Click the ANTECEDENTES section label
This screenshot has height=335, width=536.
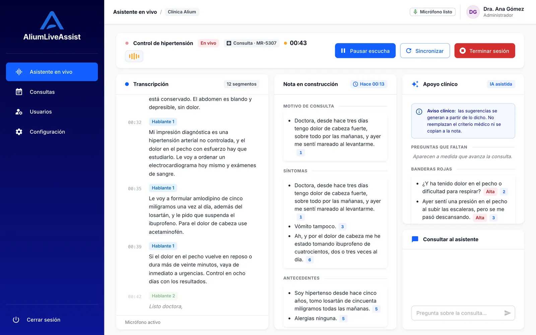pyautogui.click(x=301, y=278)
